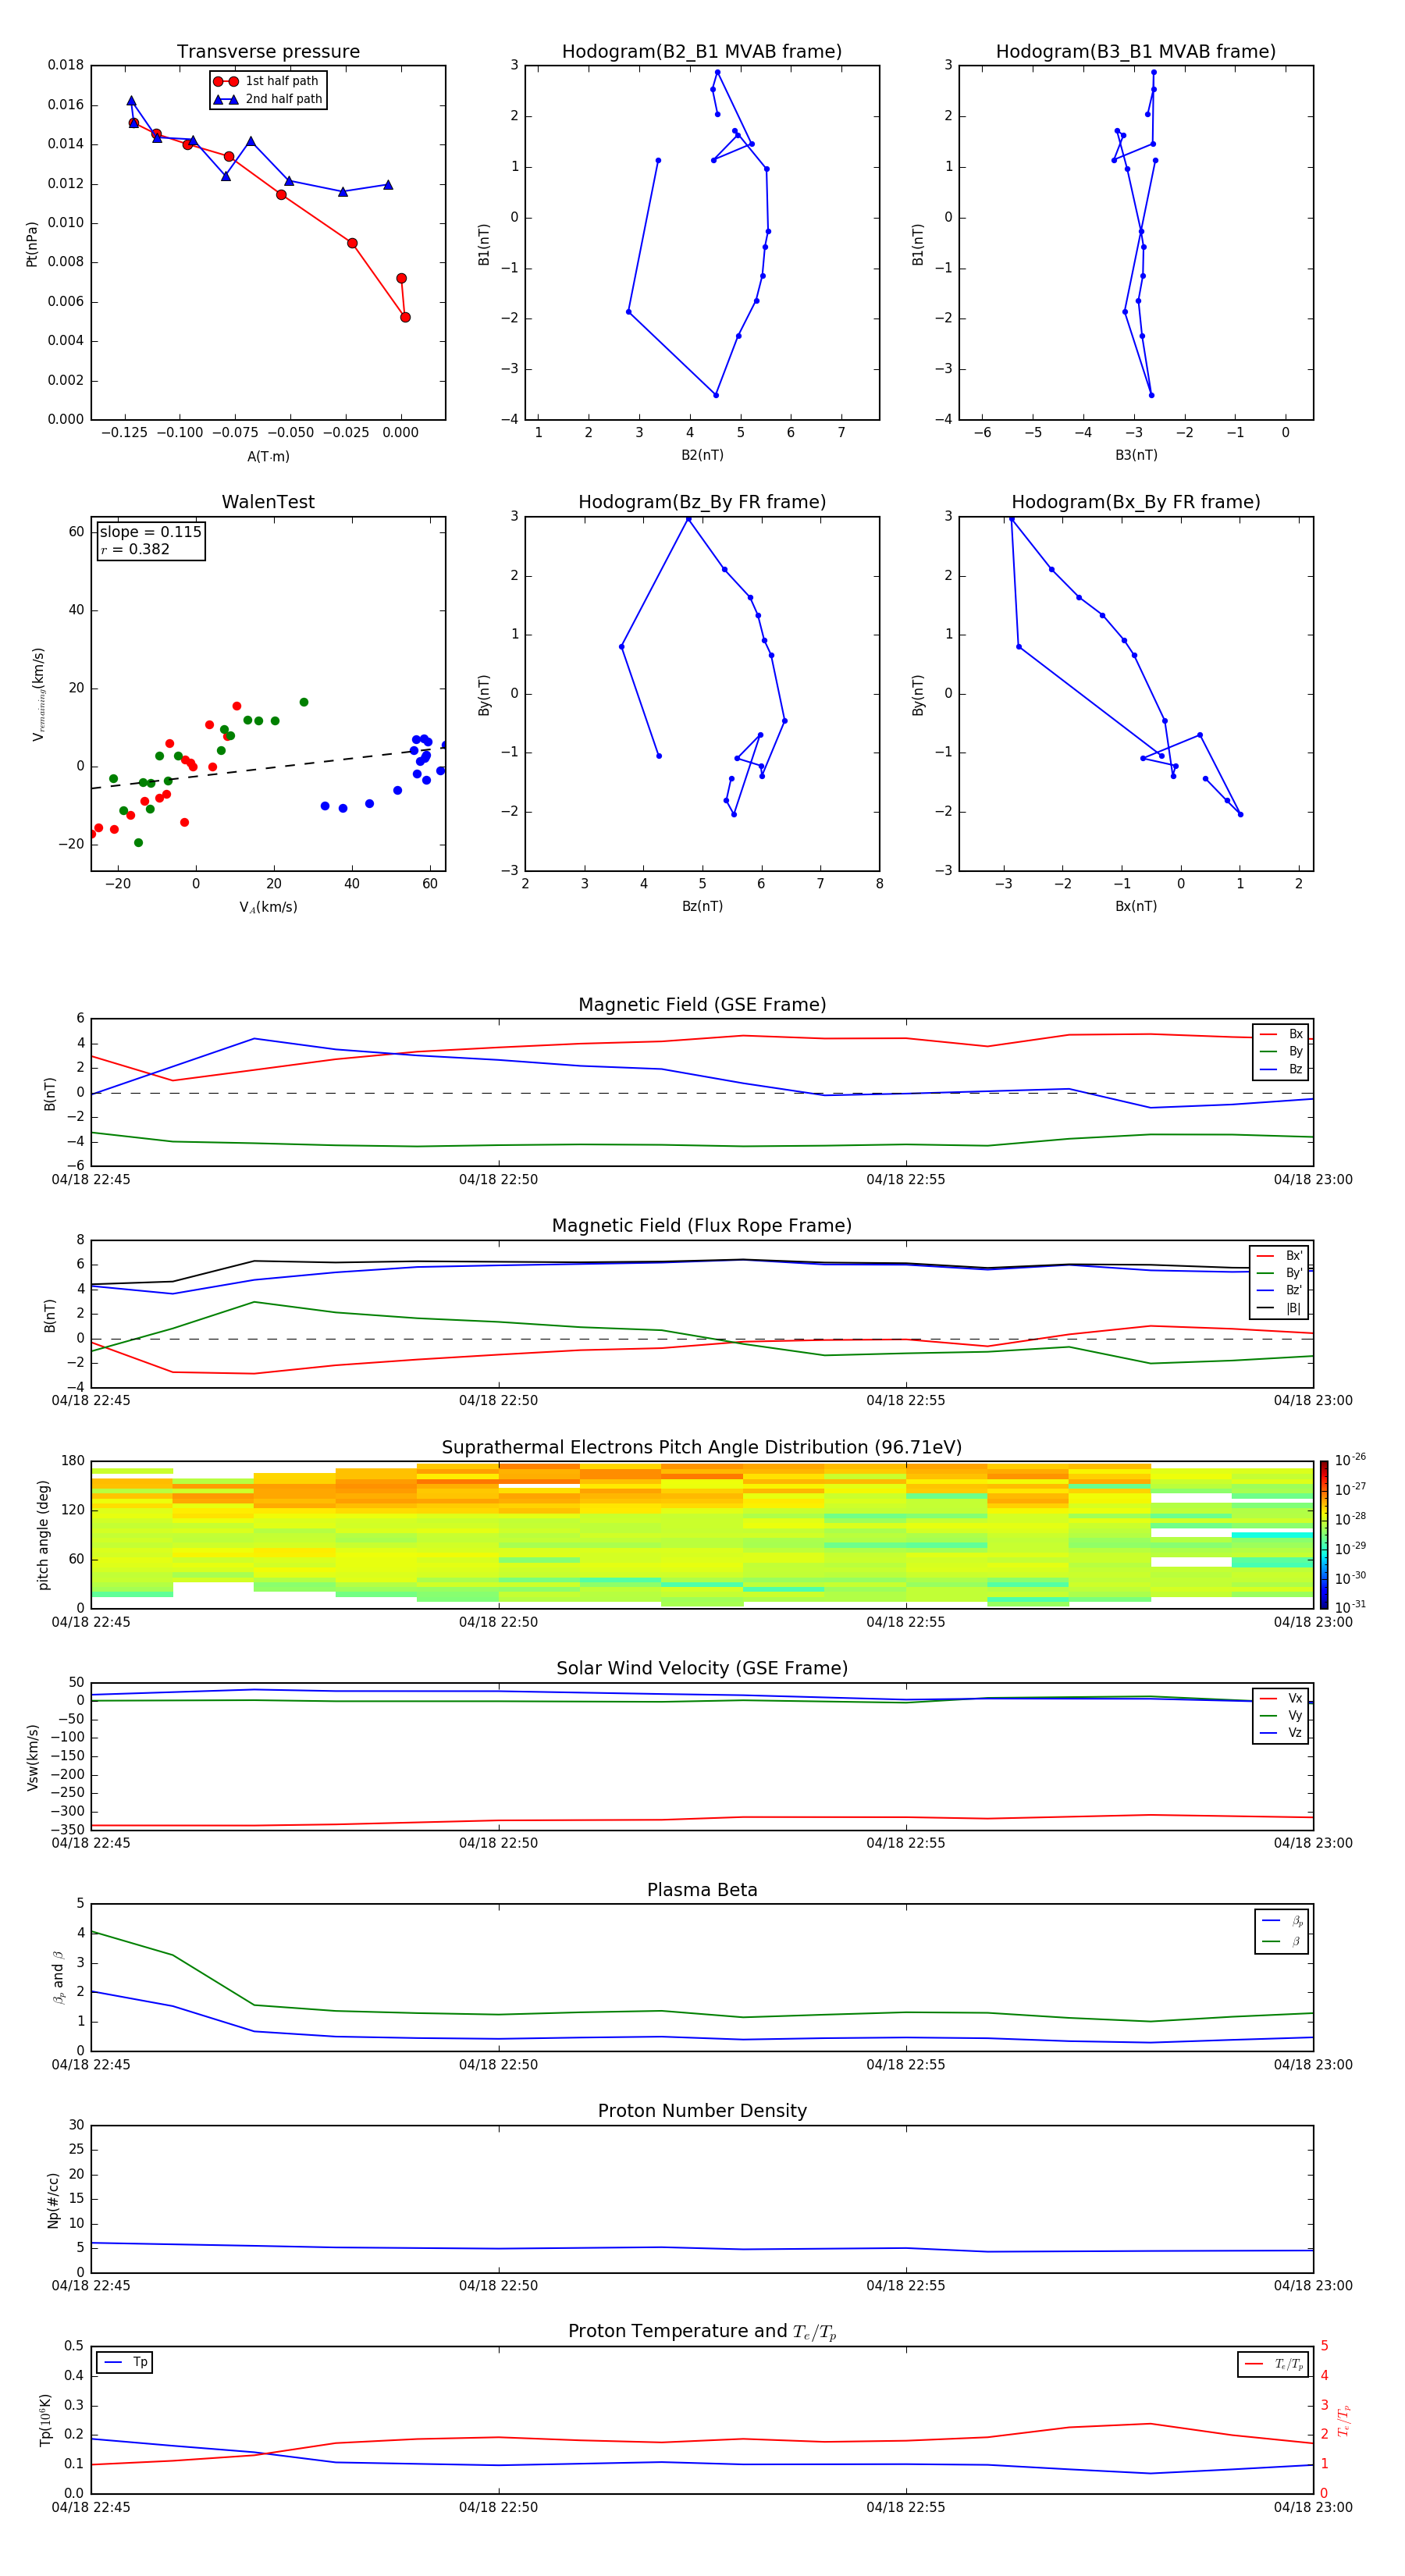Click the "Magnetic Field (Flux Rope Frame)" title
Image resolution: width=1405 pixels, height=2576 pixels.
pos(702,1226)
